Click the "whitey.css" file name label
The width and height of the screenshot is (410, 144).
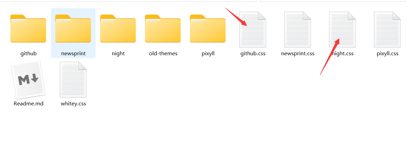(x=73, y=104)
